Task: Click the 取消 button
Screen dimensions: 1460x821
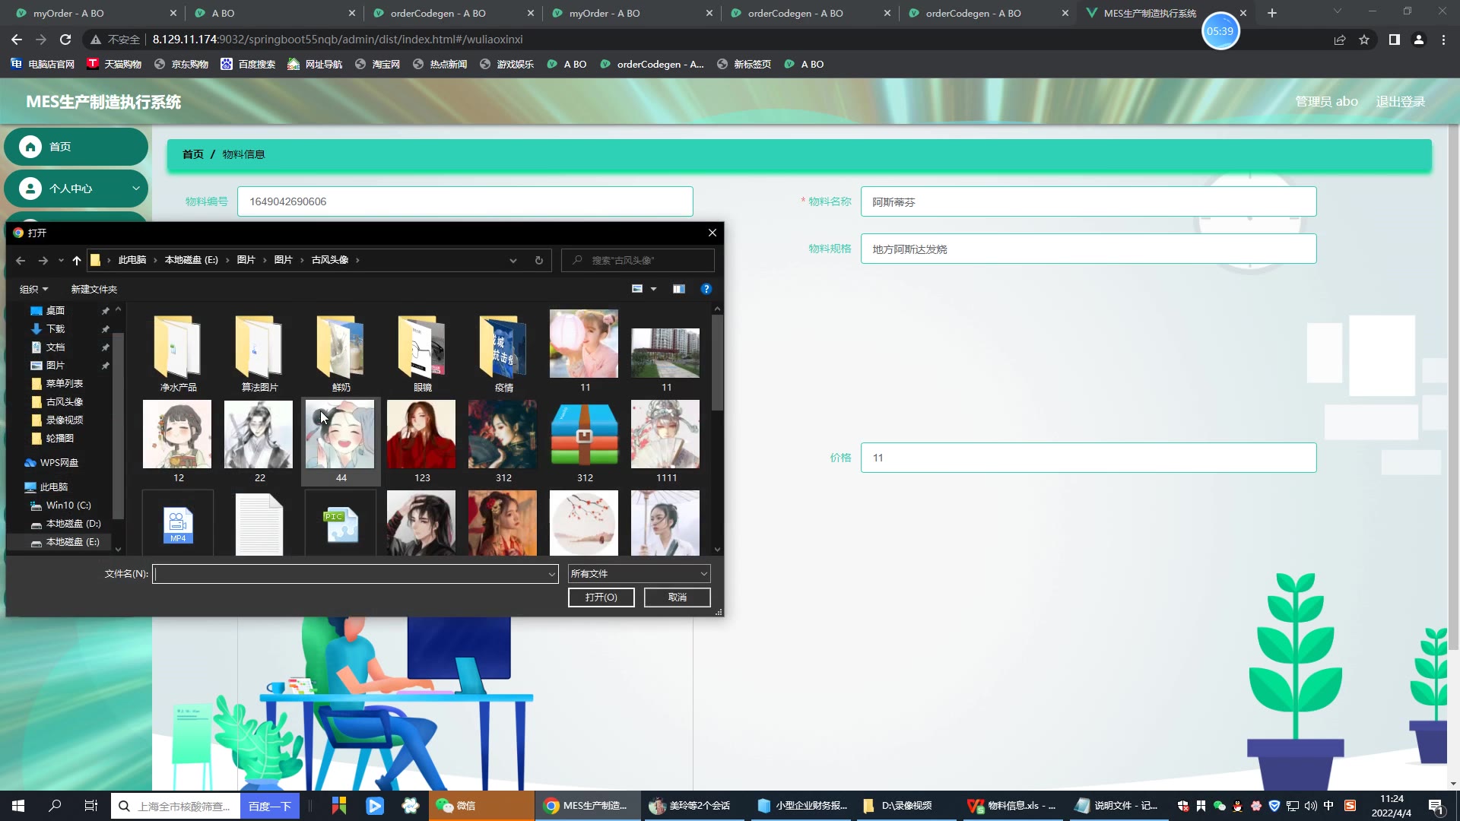Action: (x=677, y=598)
